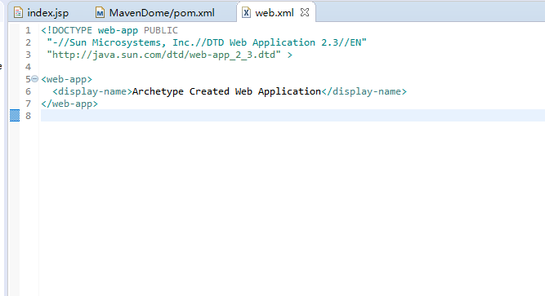Click the closing </display-name> tag

point(364,91)
